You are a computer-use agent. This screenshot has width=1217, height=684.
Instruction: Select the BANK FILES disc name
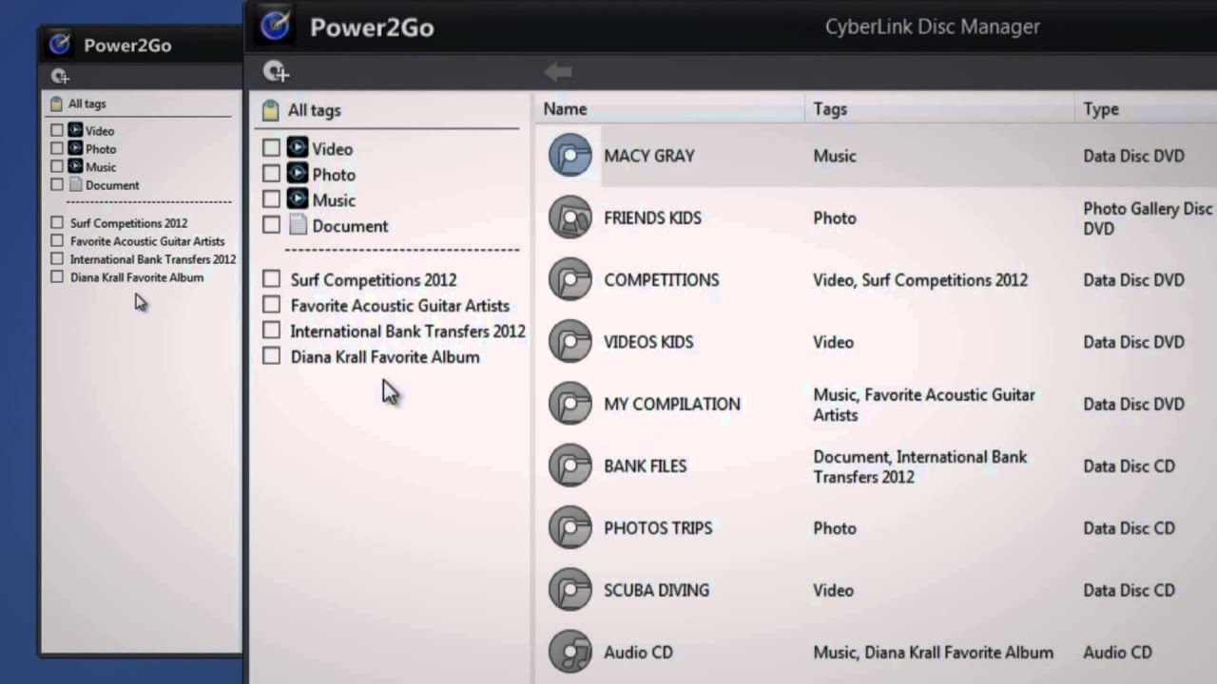(x=646, y=466)
